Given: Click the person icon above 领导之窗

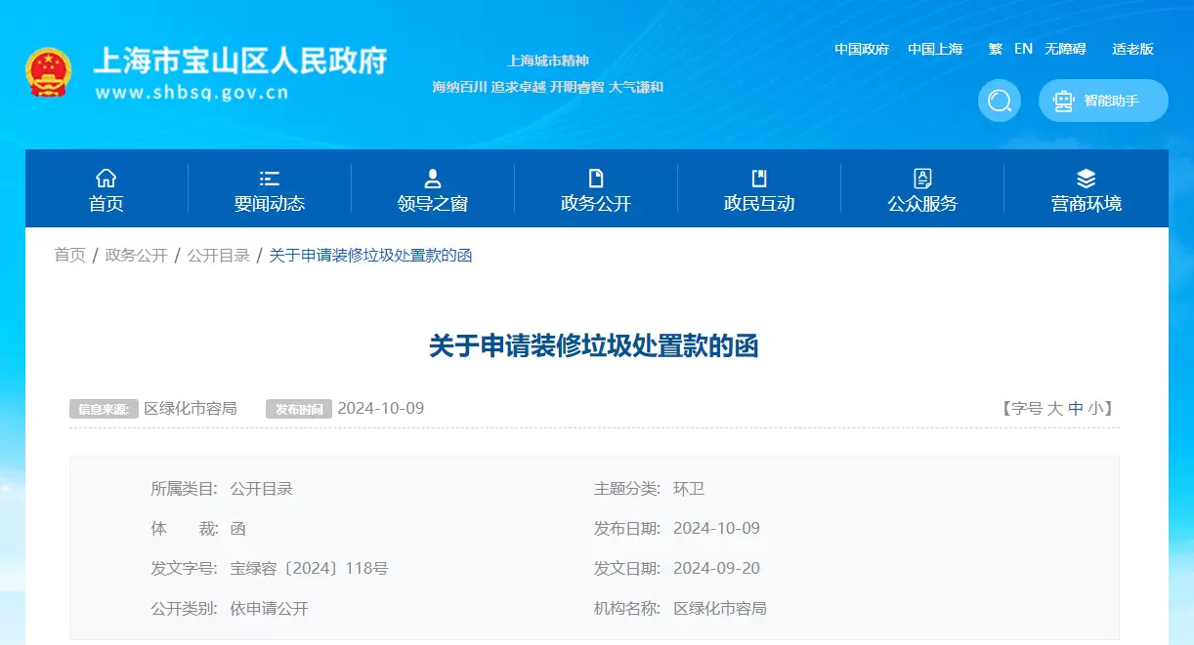Looking at the screenshot, I should tap(433, 178).
